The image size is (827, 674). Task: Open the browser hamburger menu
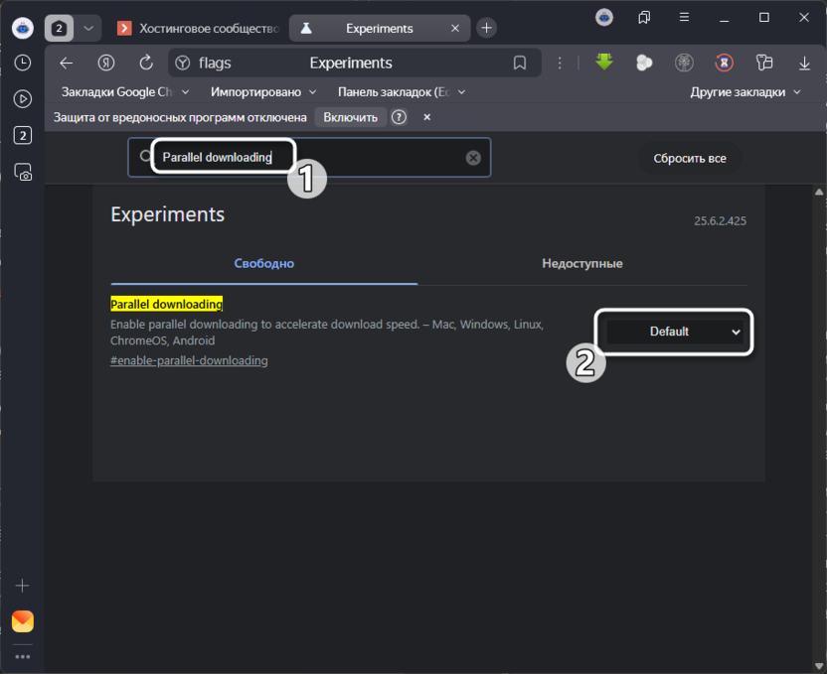click(684, 18)
